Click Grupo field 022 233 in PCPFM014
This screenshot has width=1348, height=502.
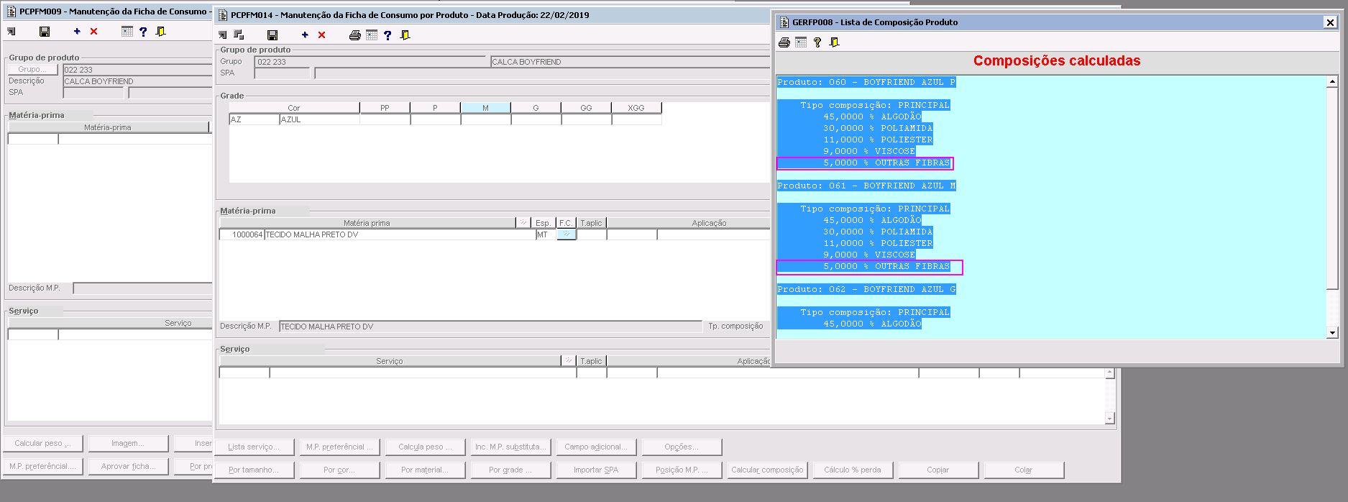click(371, 62)
